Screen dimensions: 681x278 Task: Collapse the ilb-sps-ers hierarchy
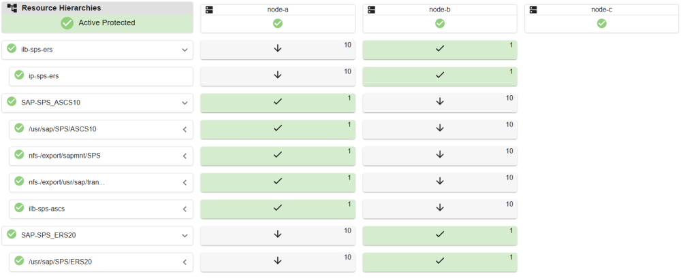[x=184, y=50]
